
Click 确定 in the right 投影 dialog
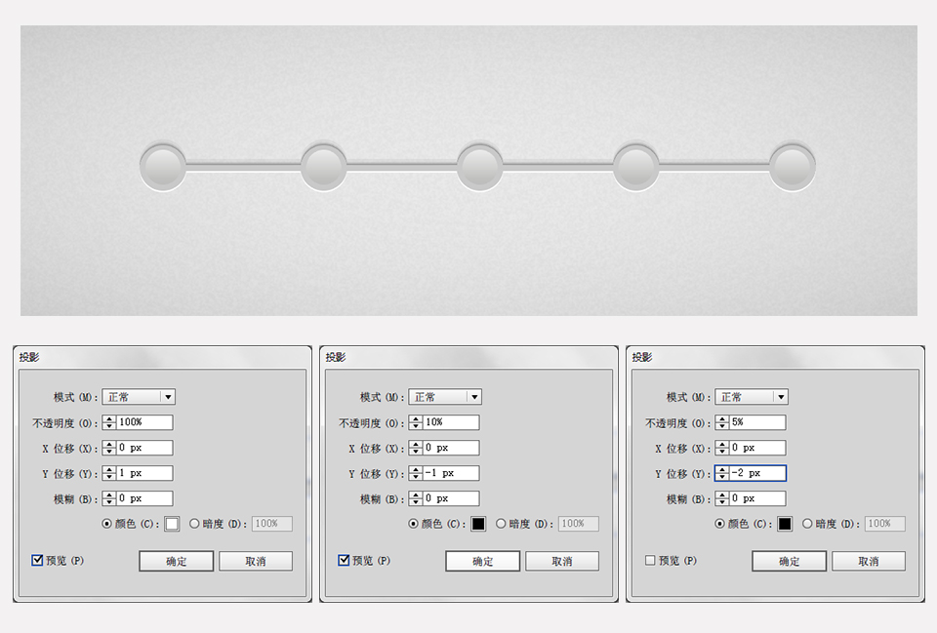click(x=790, y=562)
